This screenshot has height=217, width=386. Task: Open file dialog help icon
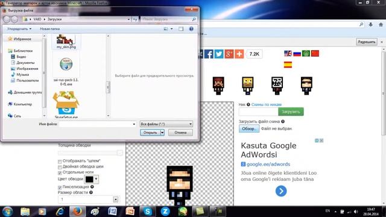[191, 29]
